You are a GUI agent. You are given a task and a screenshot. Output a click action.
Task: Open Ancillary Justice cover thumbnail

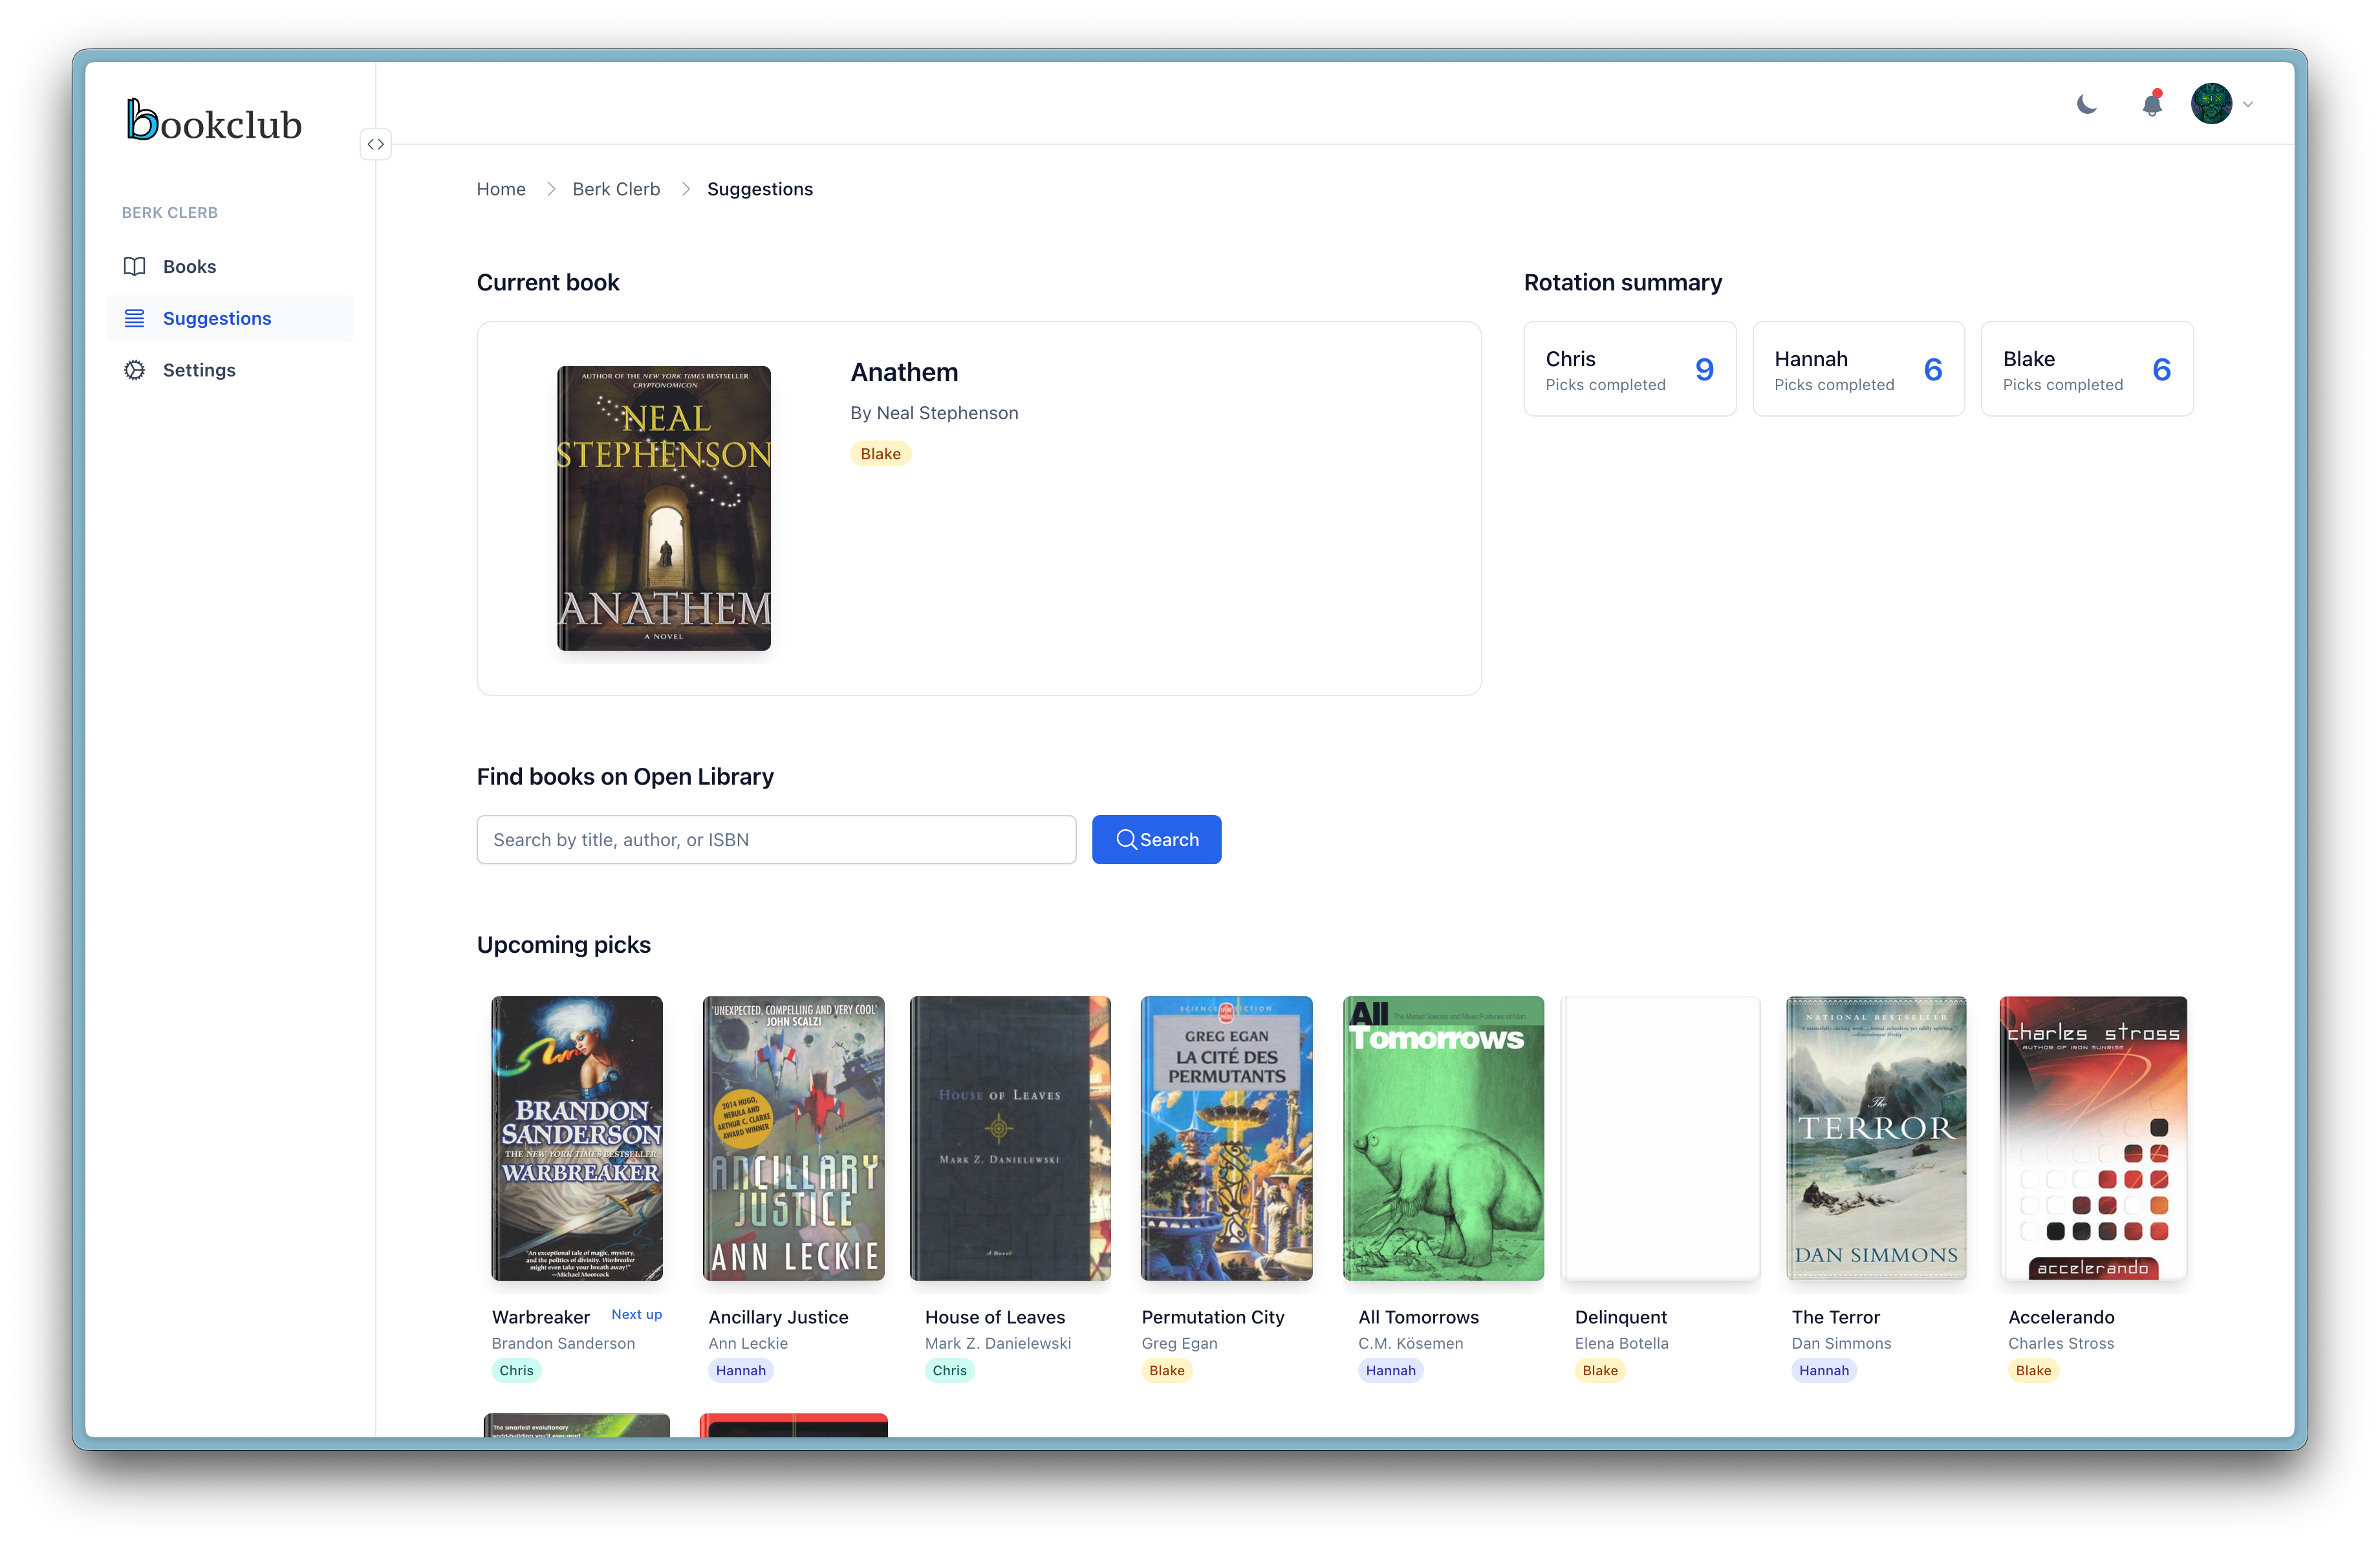[x=794, y=1138]
